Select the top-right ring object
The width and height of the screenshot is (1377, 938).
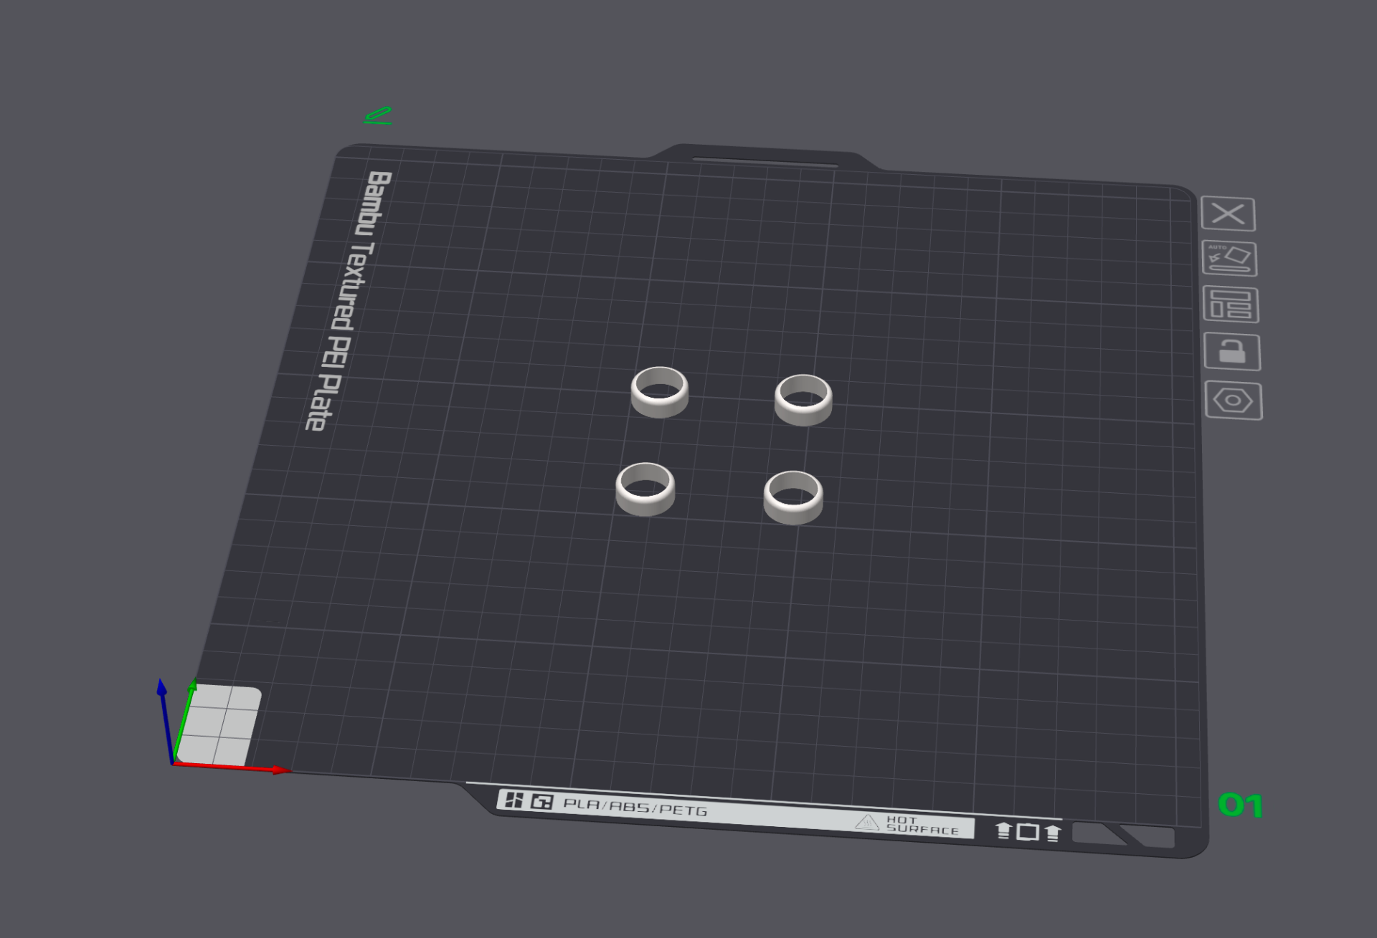coord(803,400)
